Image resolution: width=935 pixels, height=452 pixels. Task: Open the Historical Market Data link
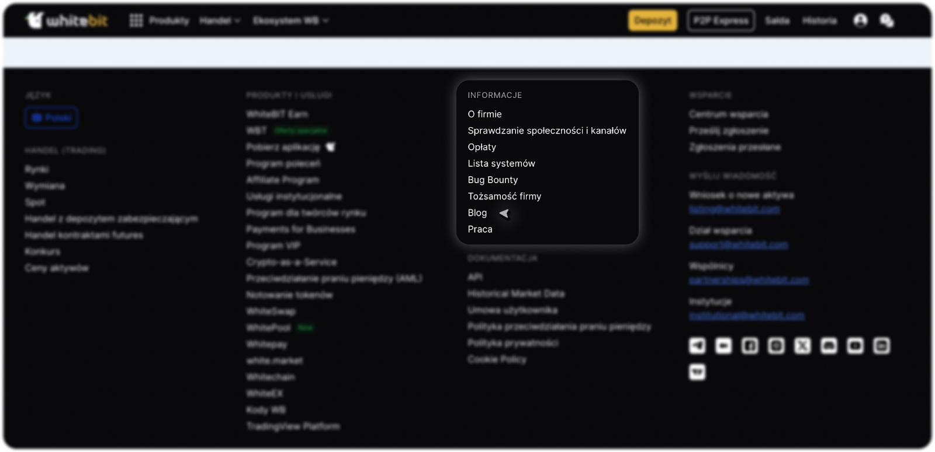pyautogui.click(x=516, y=293)
